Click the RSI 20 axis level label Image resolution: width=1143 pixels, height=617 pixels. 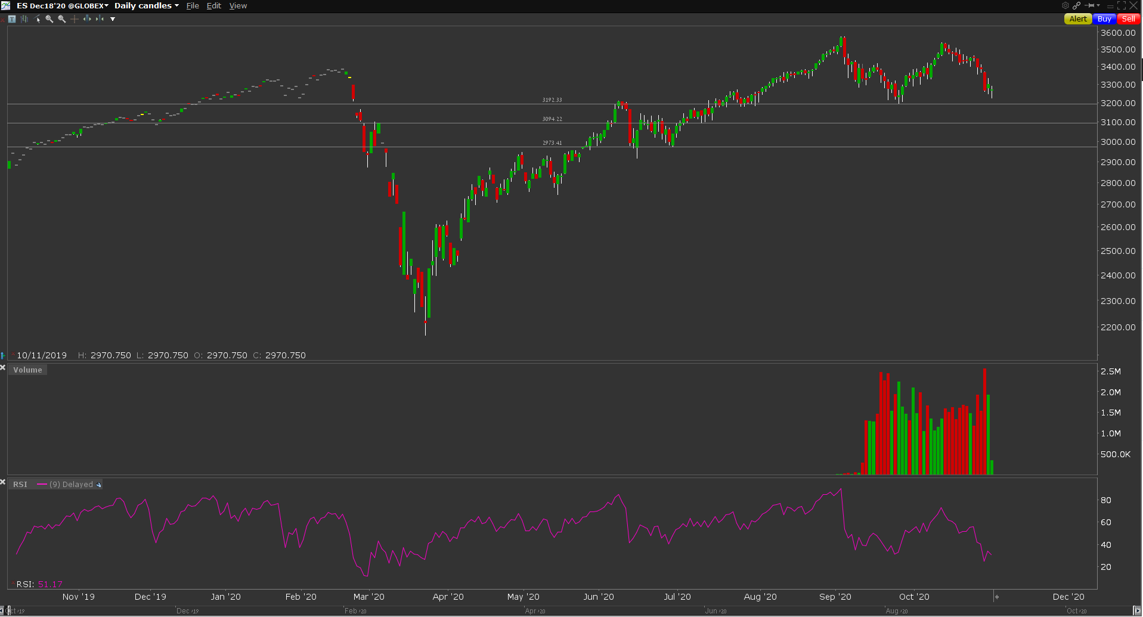point(1106,567)
